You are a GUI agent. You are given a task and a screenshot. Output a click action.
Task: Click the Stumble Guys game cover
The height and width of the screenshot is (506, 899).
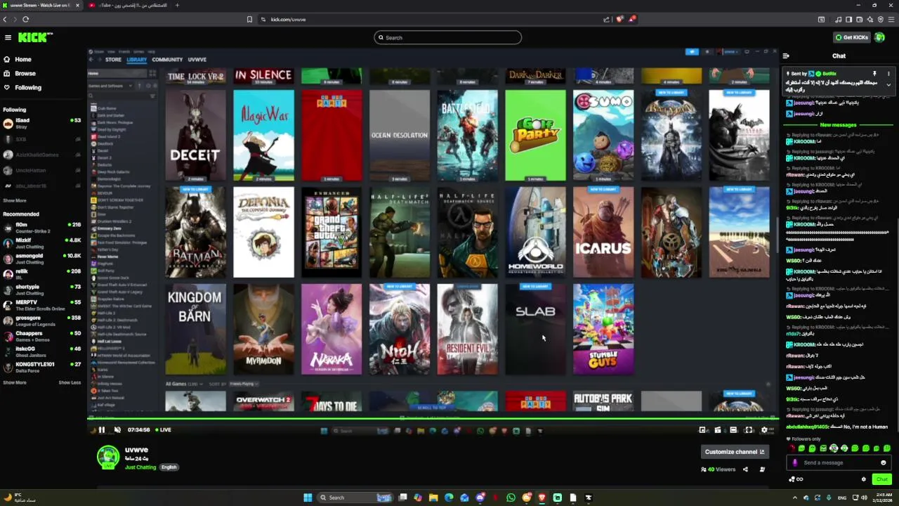pos(603,329)
